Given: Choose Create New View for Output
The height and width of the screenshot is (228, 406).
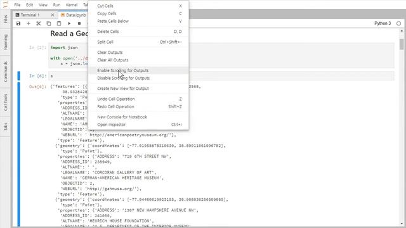Looking at the screenshot, I should tap(138, 89).
